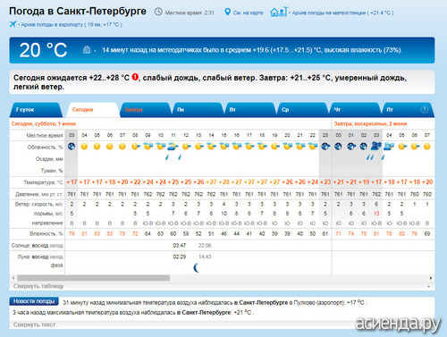Image resolution: width=447 pixels, height=337 pixels.
Task: Click the moonset time 14:43
Action: click(x=205, y=257)
